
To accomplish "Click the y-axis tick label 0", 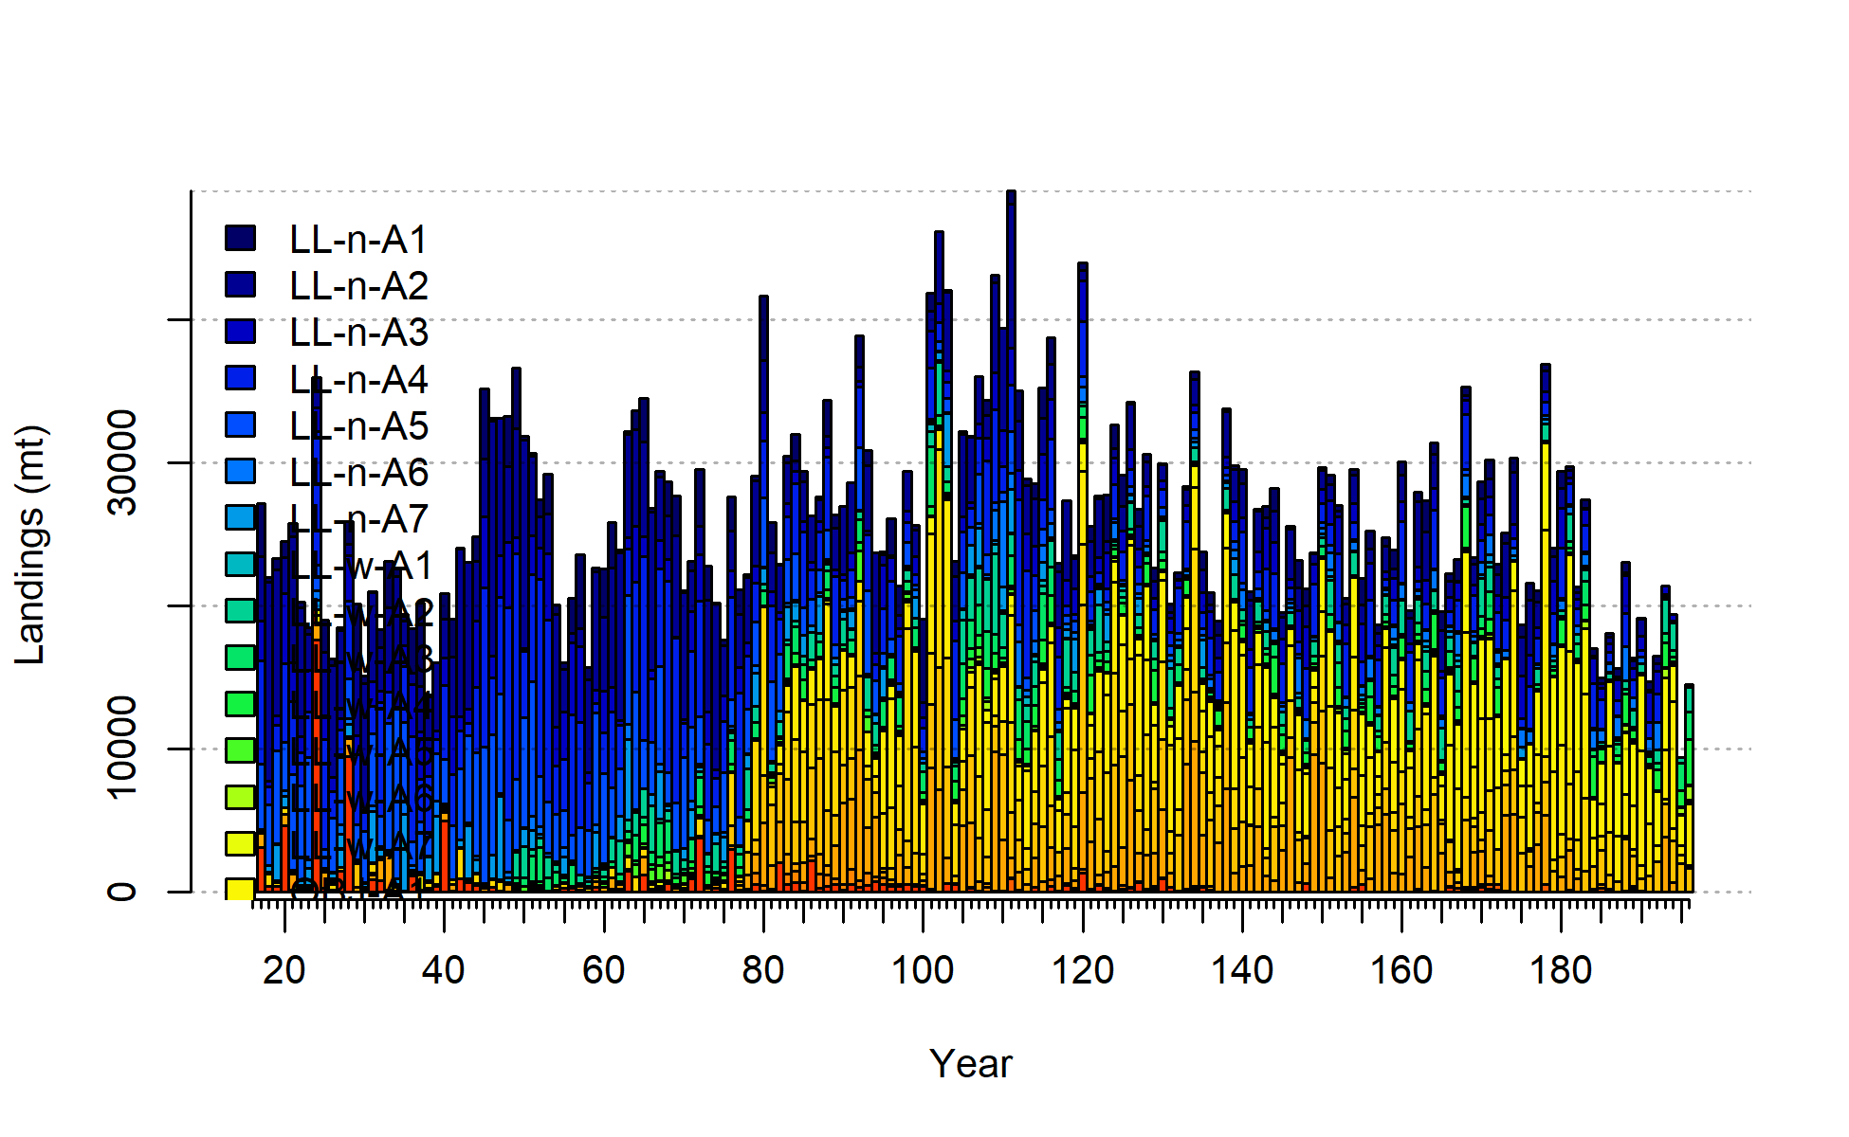I will pos(121,892).
